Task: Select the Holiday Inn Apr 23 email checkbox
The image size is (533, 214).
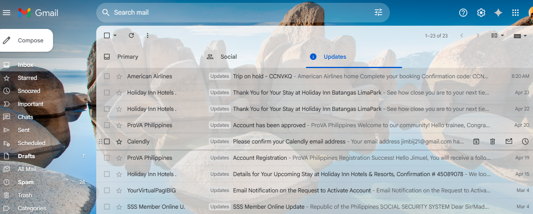Action: [x=107, y=93]
